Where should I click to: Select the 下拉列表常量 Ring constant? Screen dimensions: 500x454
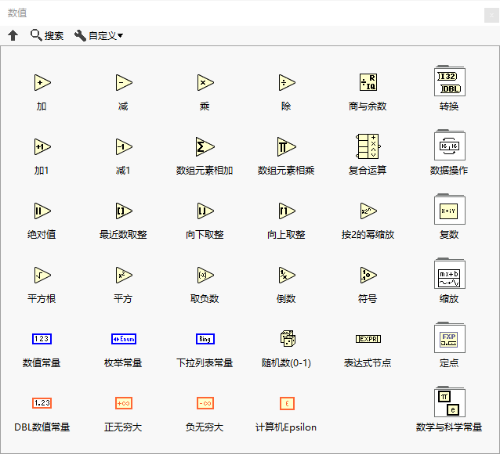pyautogui.click(x=205, y=339)
